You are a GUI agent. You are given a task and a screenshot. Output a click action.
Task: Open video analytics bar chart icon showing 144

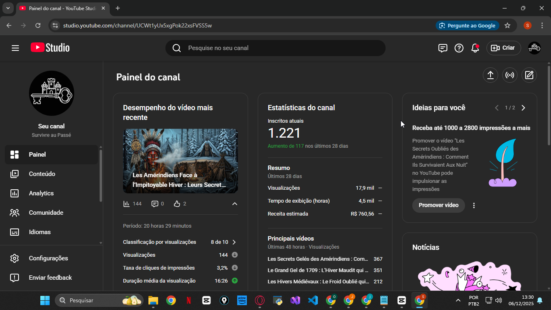point(127,204)
